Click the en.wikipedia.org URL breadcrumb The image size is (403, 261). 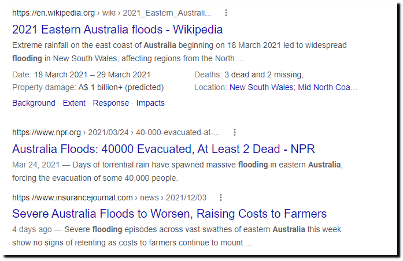(112, 13)
